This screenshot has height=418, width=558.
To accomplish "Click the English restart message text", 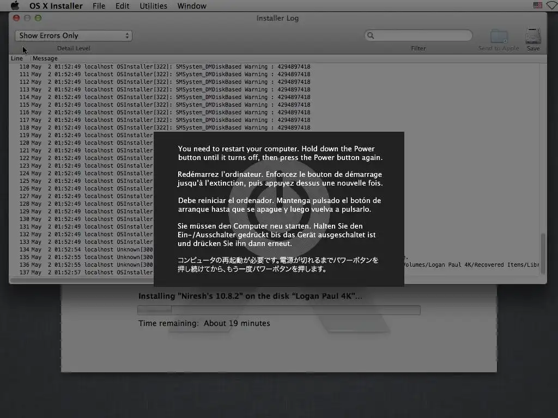I will pyautogui.click(x=280, y=153).
